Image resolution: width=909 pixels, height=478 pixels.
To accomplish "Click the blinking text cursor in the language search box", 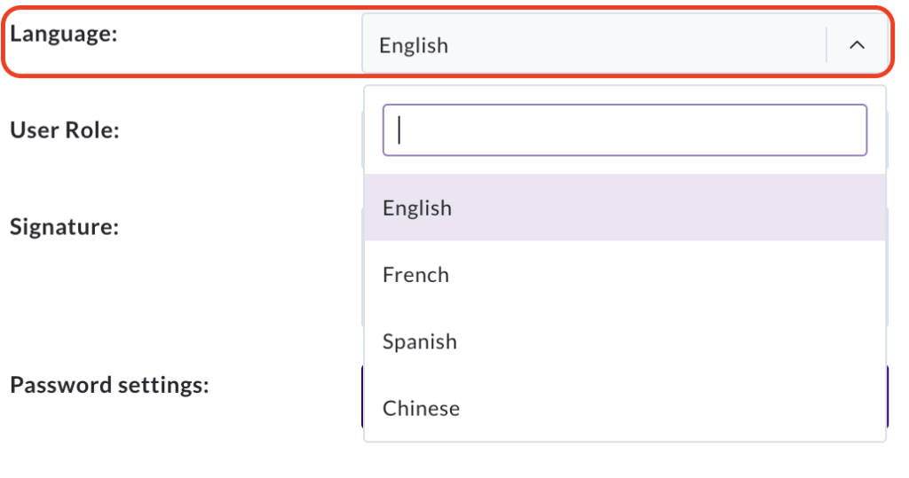I will [x=399, y=129].
